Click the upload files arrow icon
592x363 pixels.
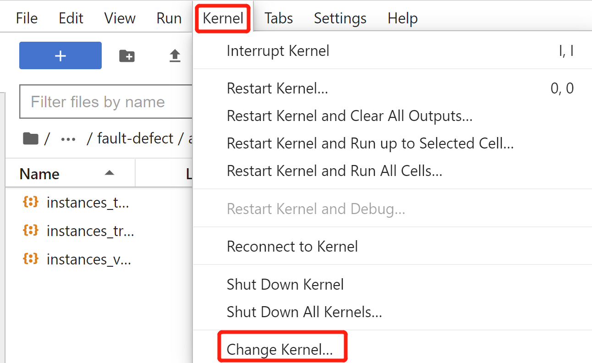tap(175, 56)
